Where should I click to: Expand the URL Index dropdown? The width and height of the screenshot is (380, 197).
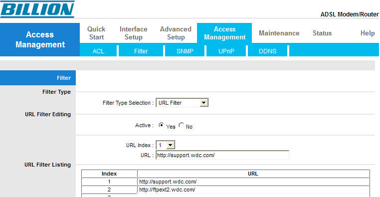coord(165,145)
